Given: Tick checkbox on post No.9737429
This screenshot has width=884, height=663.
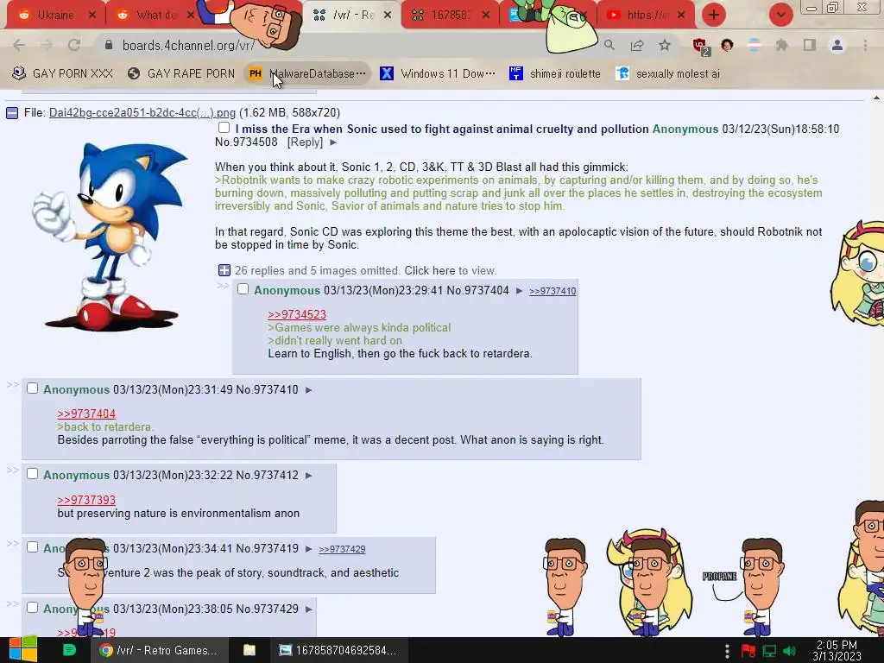Looking at the screenshot, I should tap(32, 607).
